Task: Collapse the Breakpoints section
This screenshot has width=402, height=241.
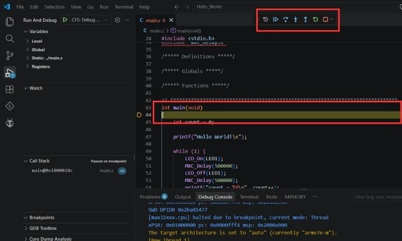Action: 26,217
